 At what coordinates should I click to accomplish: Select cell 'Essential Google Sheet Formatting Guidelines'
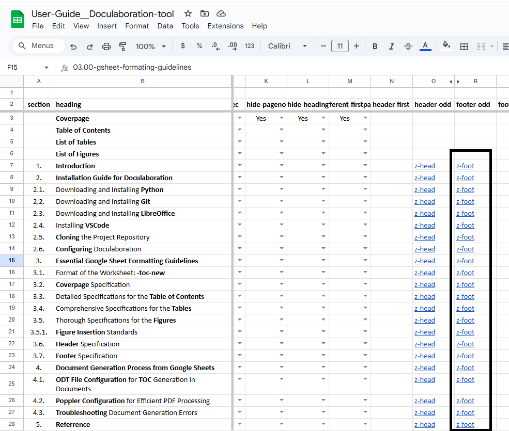[x=143, y=261]
